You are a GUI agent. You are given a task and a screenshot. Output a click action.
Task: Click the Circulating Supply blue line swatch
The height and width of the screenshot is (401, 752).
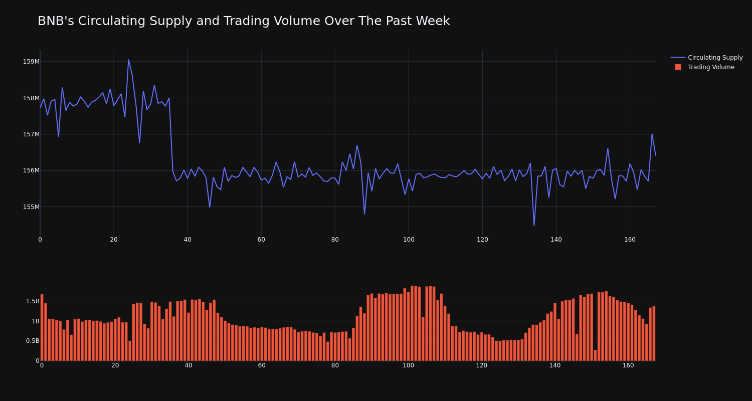(678, 58)
